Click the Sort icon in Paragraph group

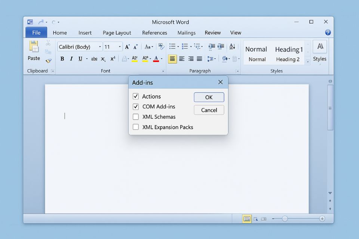(x=232, y=46)
